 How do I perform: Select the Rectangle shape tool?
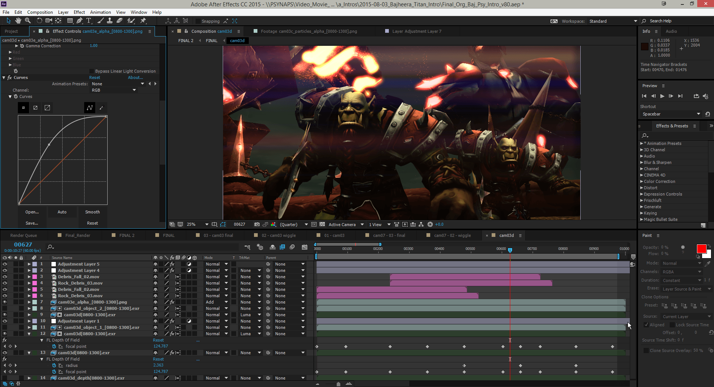[70, 21]
